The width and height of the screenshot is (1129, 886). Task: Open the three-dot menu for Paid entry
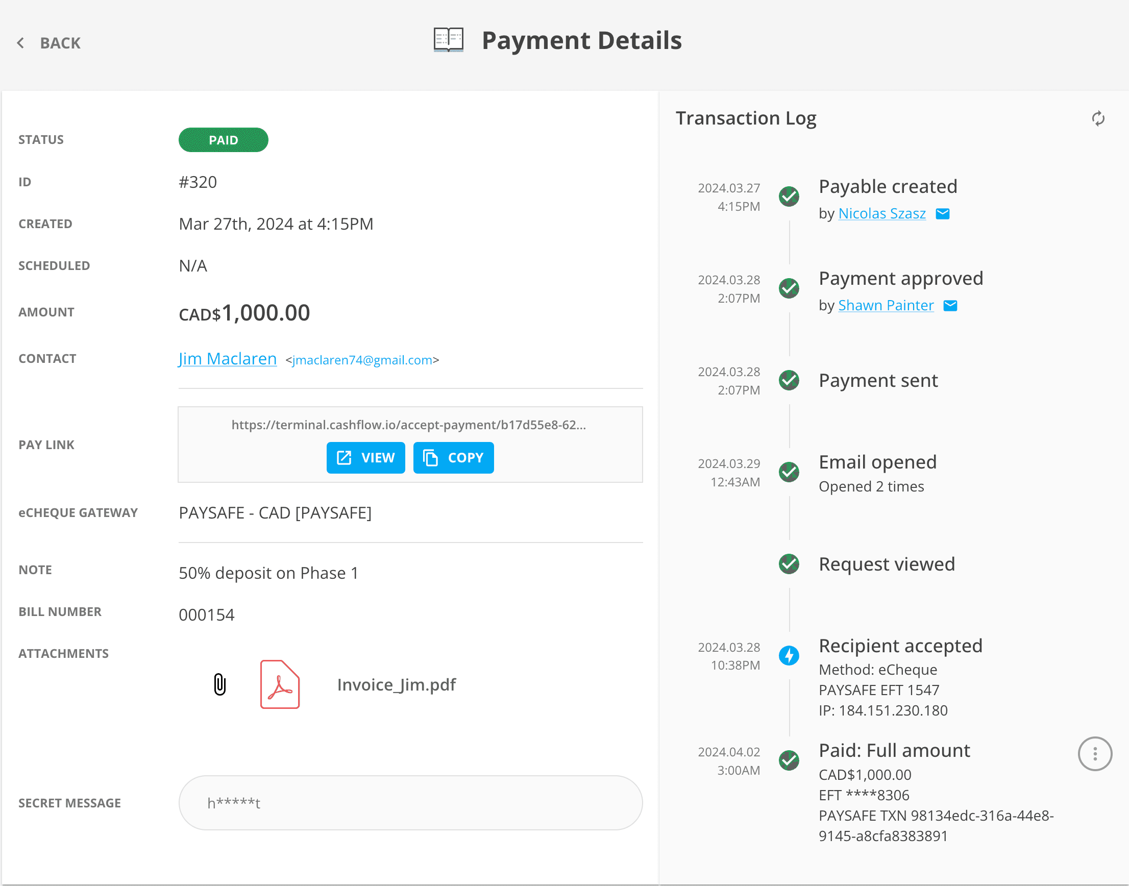point(1095,754)
